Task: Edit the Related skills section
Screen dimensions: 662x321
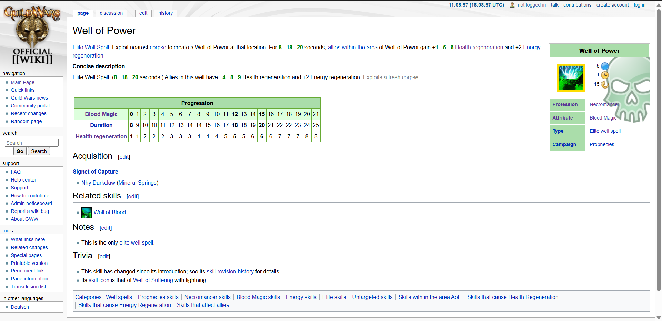Action: [133, 196]
